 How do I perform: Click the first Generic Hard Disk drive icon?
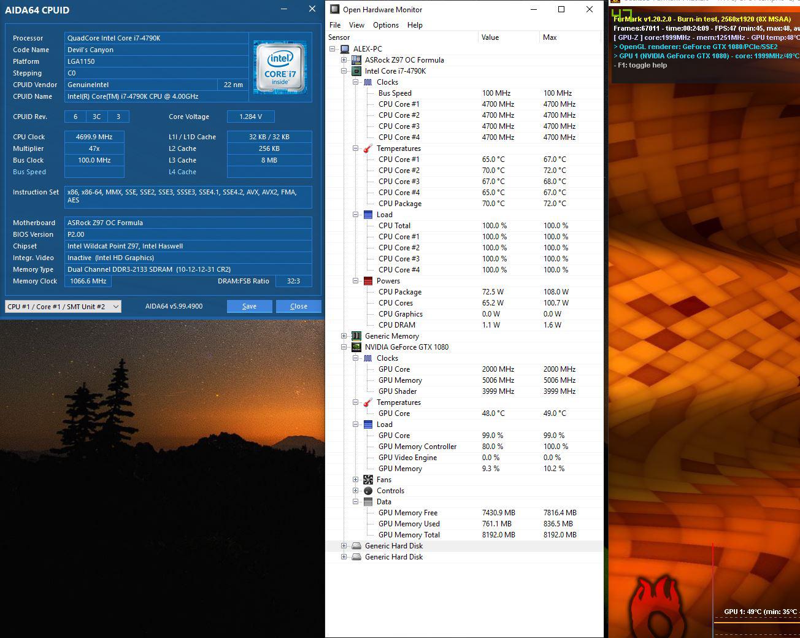pyautogui.click(x=356, y=546)
